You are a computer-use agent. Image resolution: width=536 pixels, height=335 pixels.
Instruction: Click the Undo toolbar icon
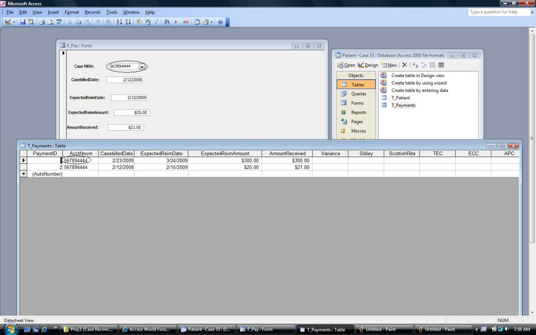click(x=97, y=22)
